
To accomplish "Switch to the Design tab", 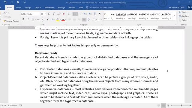I will coord(28,7).
